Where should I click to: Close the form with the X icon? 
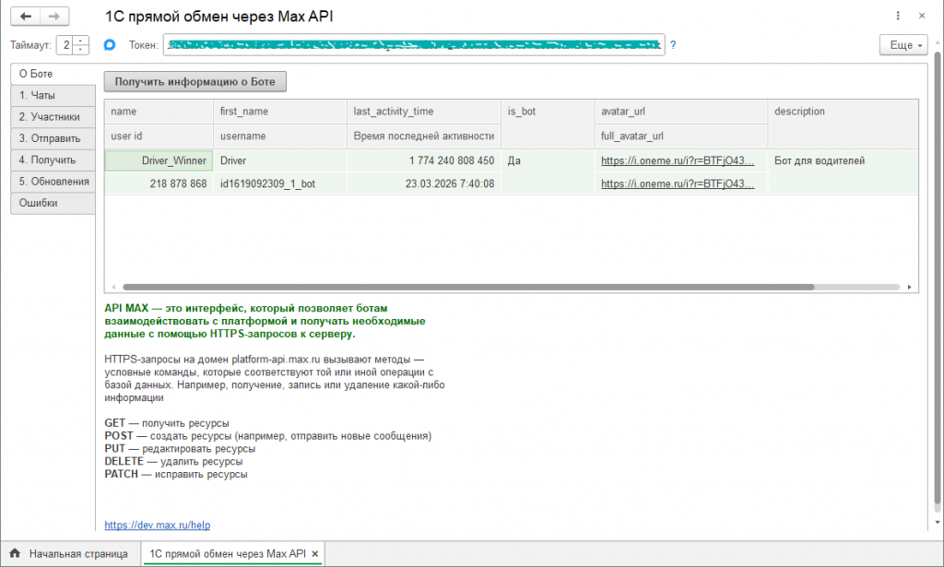(x=922, y=16)
